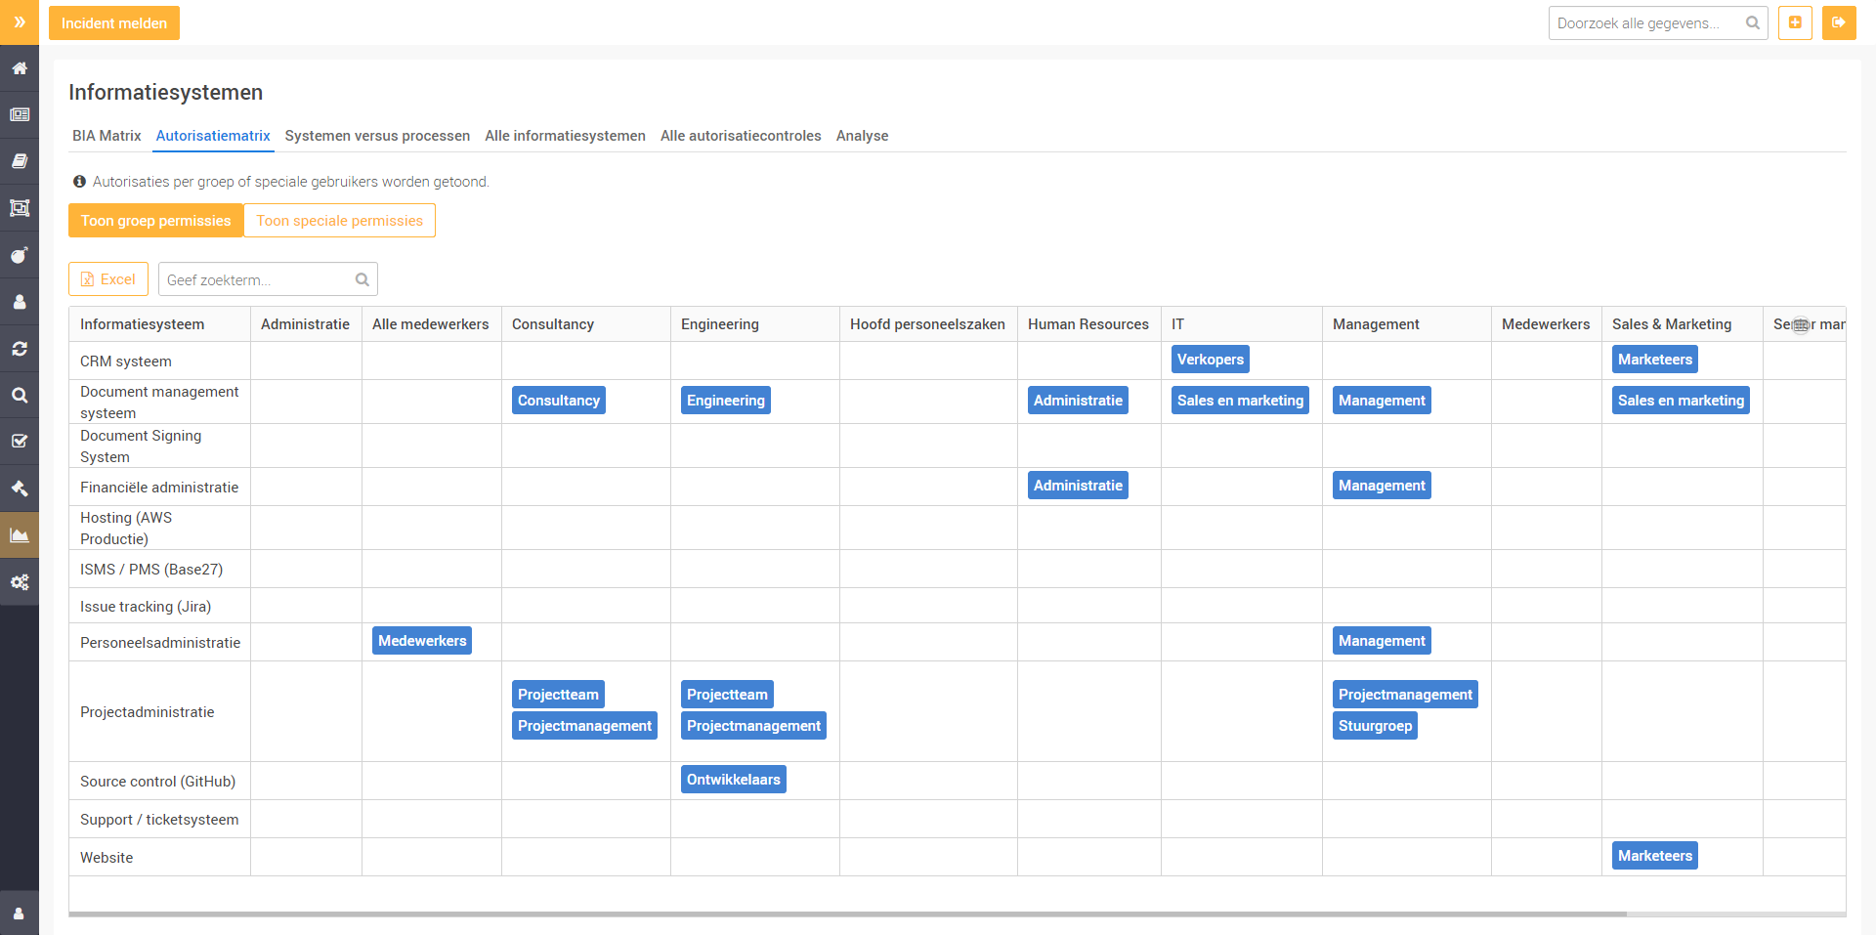Image resolution: width=1876 pixels, height=935 pixels.
Task: Open the home icon in sidebar
Action: click(20, 68)
